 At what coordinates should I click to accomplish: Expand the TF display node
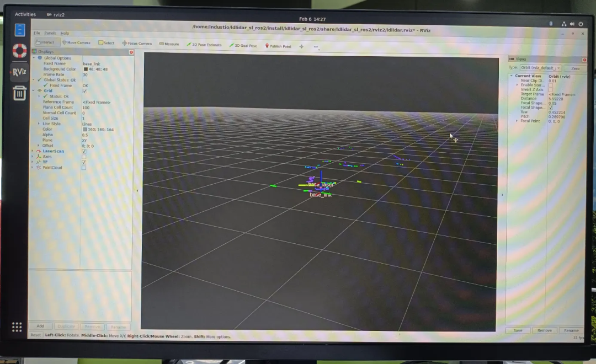click(x=33, y=162)
